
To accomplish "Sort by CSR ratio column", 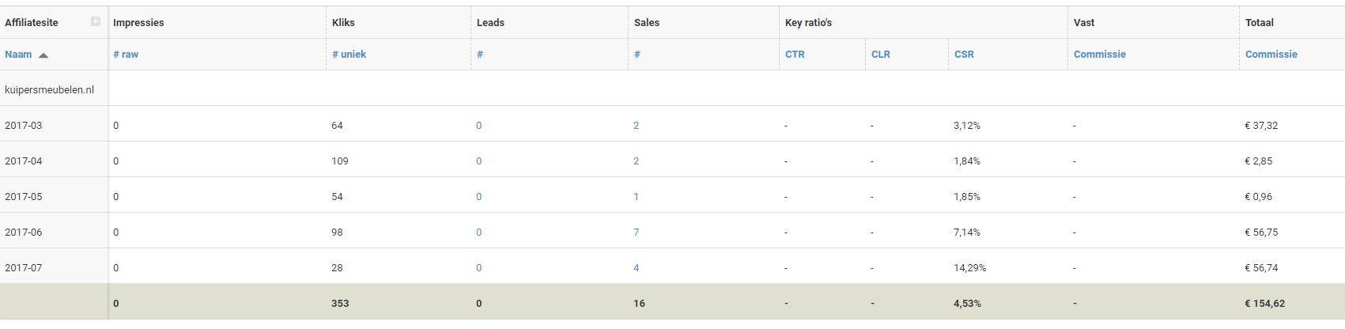I will click(964, 55).
